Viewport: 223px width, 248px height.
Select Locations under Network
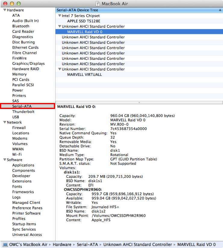(x=20, y=133)
